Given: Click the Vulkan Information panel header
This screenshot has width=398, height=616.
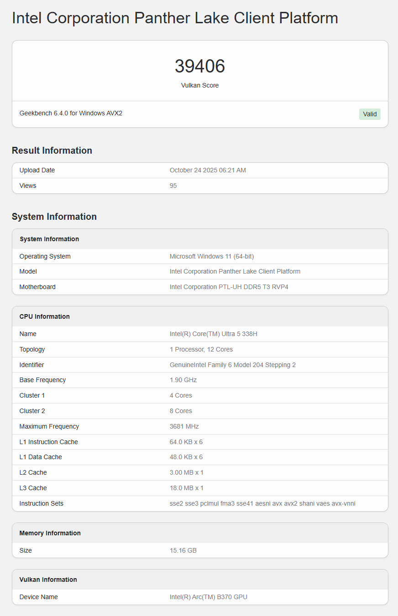Looking at the screenshot, I should tap(48, 579).
